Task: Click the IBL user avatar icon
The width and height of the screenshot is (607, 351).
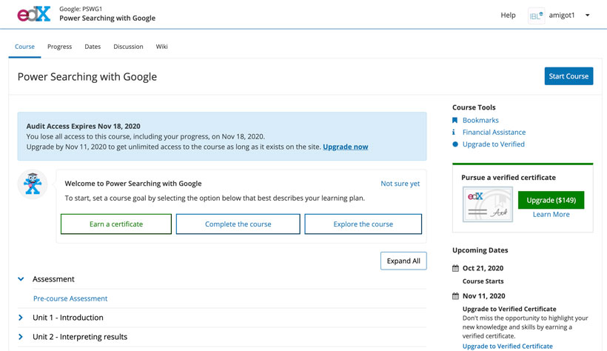Action: [x=536, y=16]
